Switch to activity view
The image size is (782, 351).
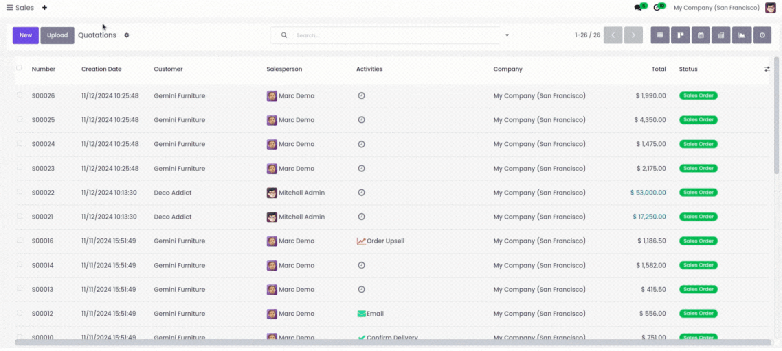762,35
